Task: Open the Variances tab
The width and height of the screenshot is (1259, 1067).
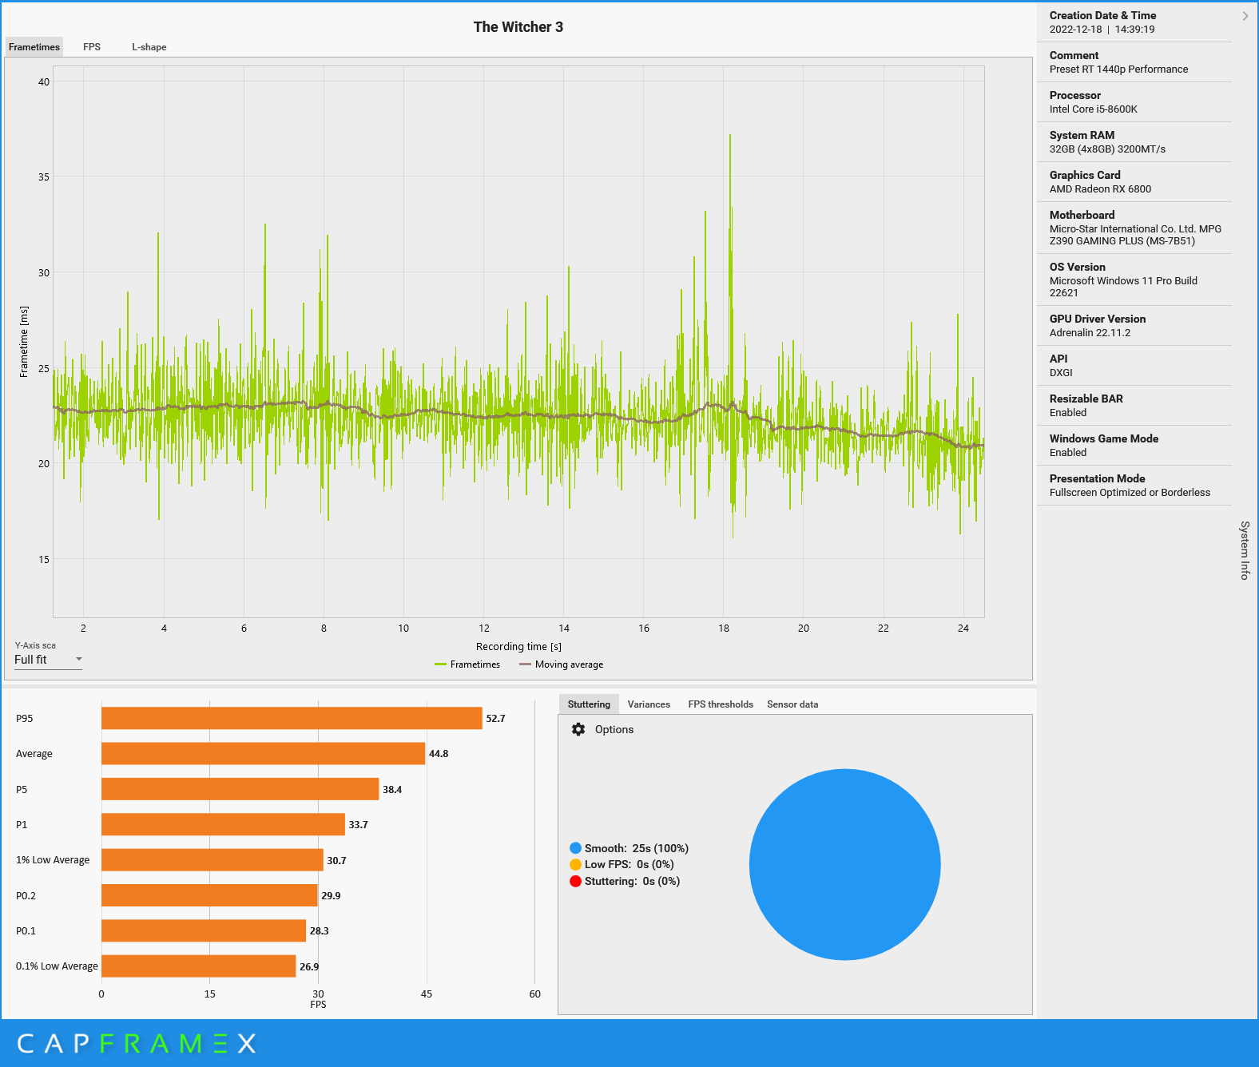Action: (649, 704)
